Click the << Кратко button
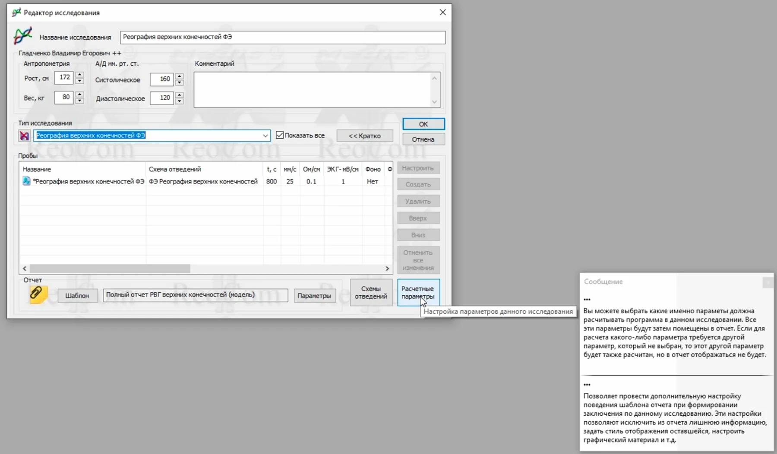The image size is (777, 454). pos(365,136)
